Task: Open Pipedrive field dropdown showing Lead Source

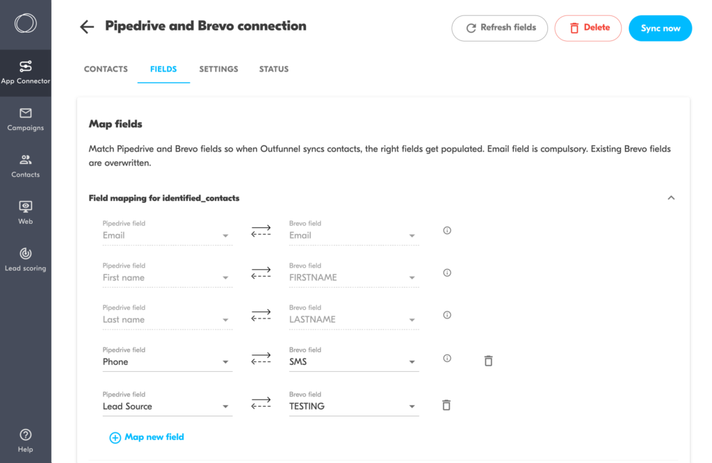Action: tap(167, 407)
